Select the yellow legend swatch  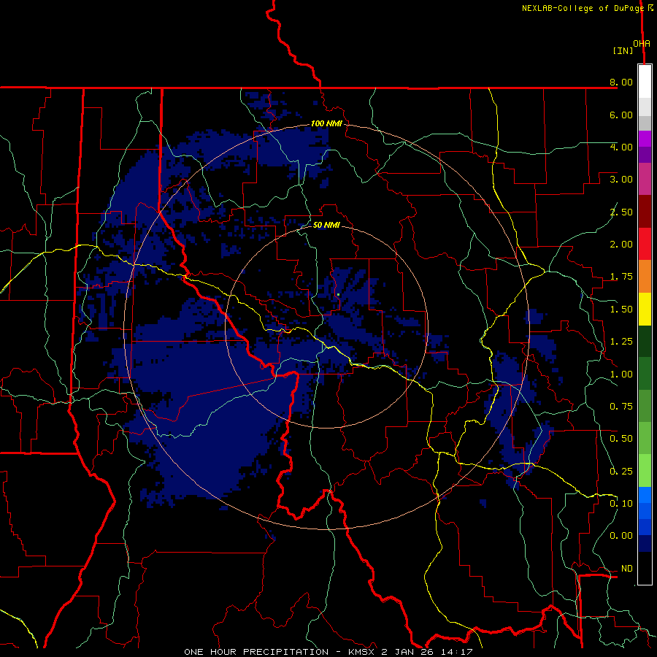pos(645,310)
